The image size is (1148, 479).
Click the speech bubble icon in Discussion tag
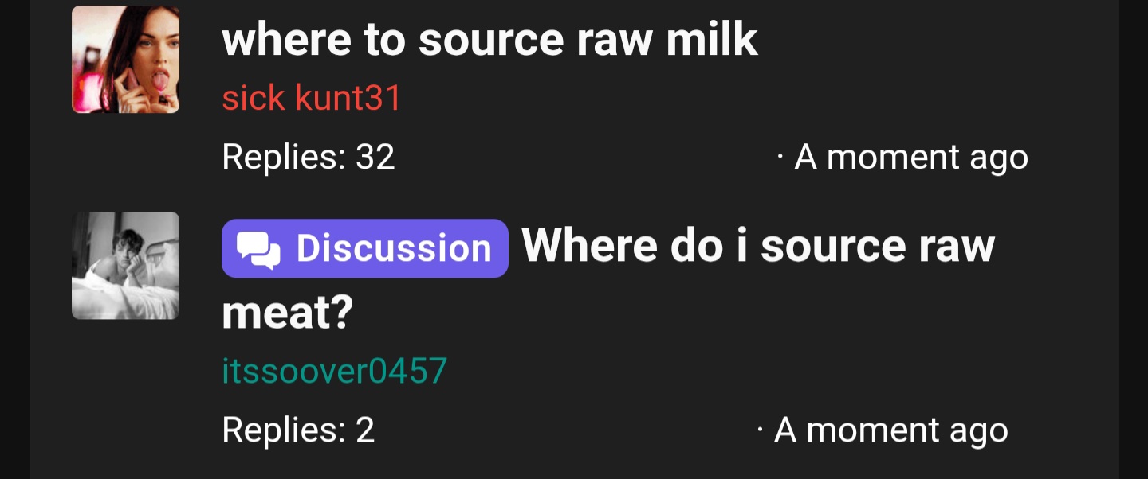pyautogui.click(x=259, y=249)
